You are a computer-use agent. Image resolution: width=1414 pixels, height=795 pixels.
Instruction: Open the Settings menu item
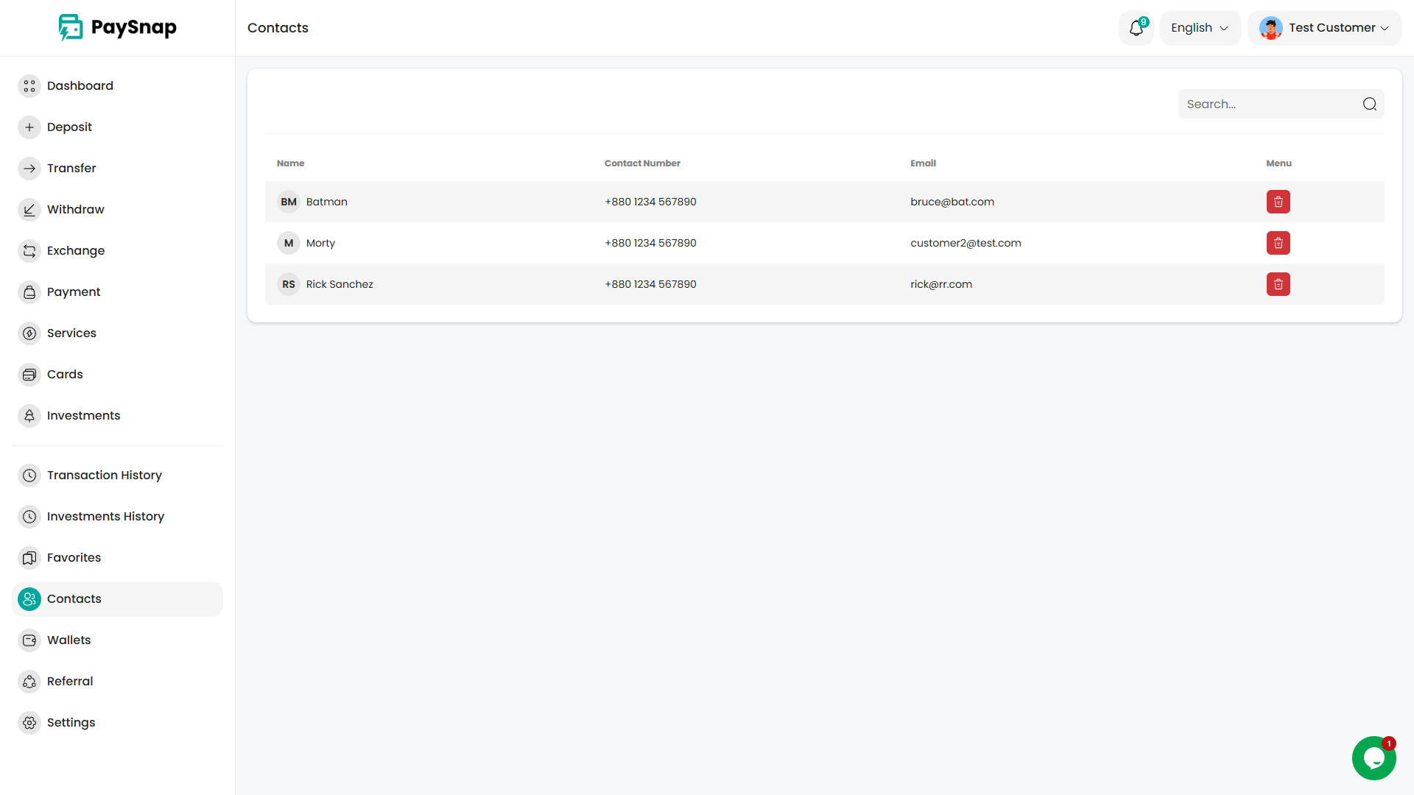(71, 722)
